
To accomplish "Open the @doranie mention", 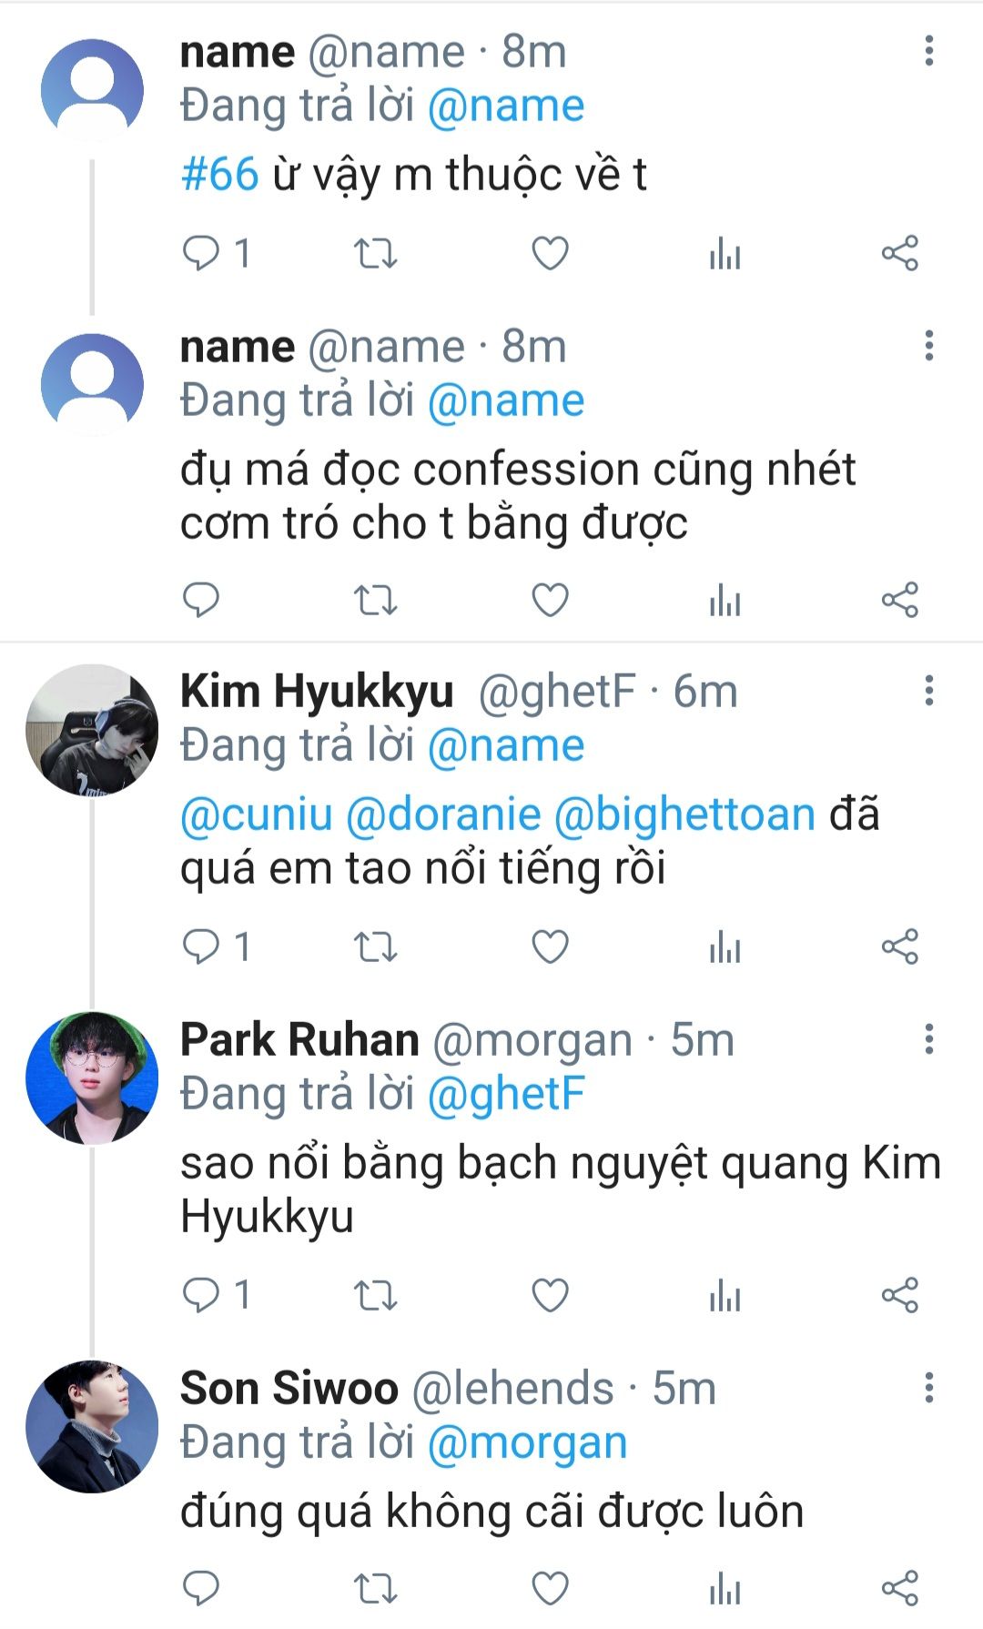I will pyautogui.click(x=443, y=814).
